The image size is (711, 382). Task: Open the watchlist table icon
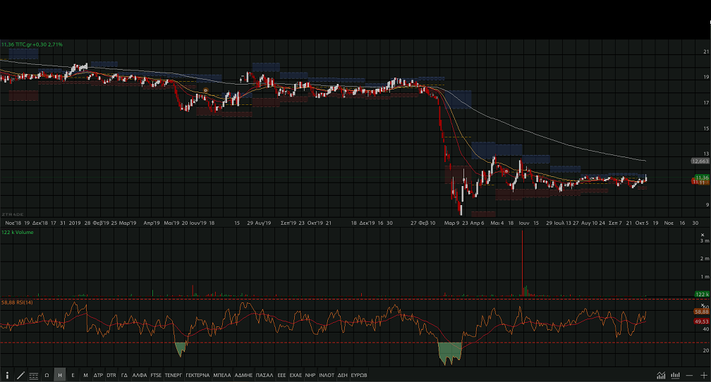tap(34, 376)
